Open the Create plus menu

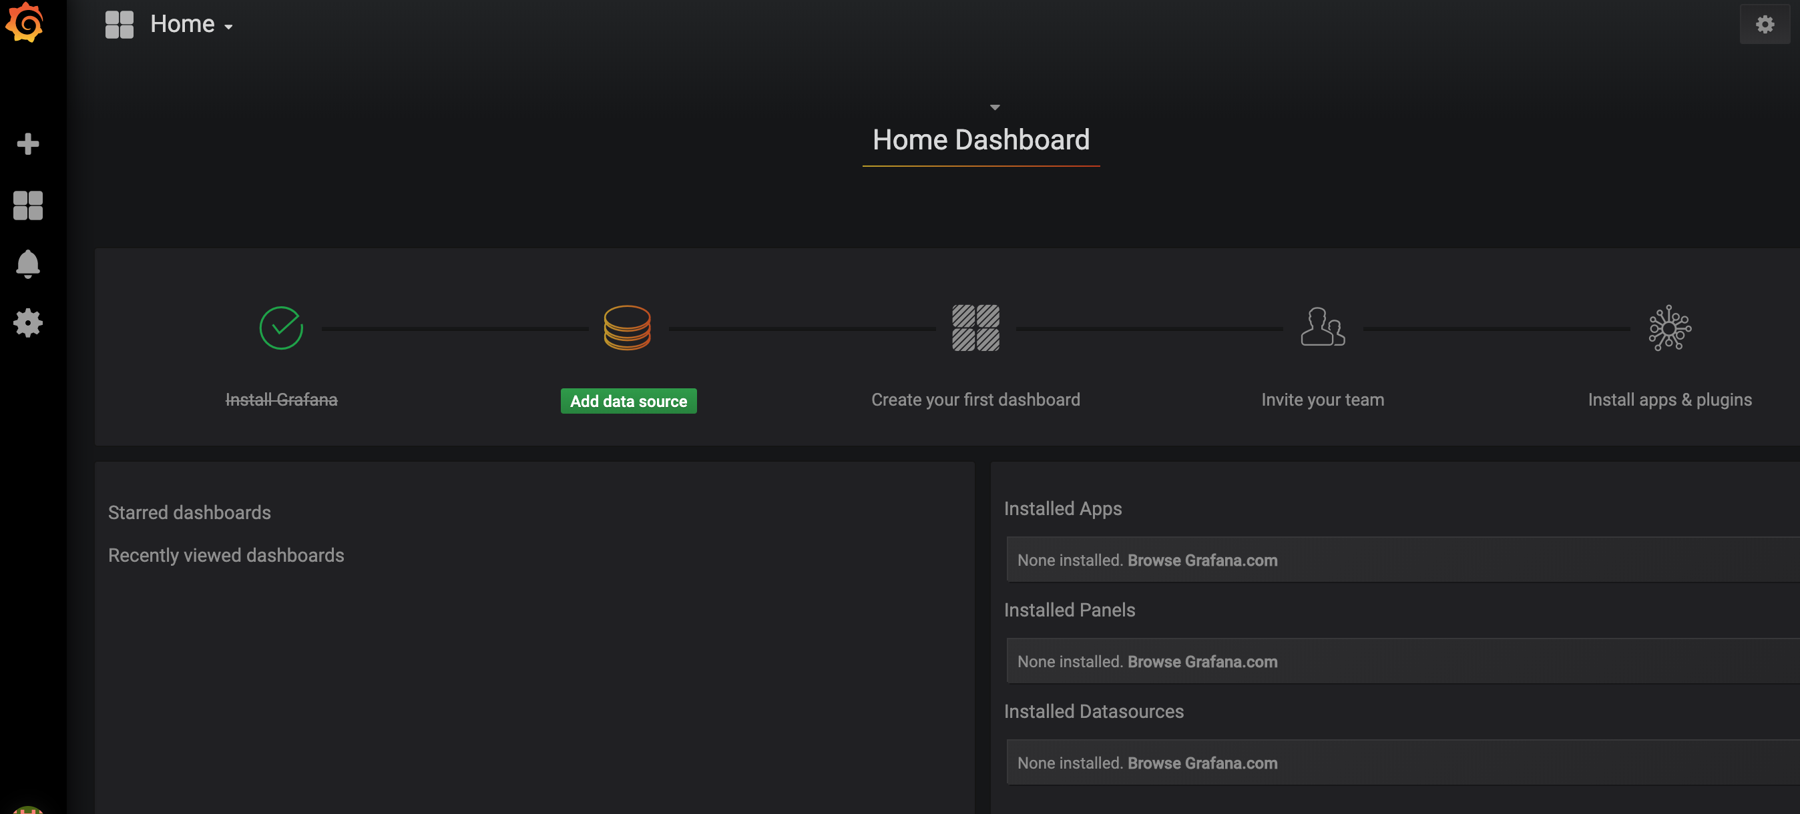pyautogui.click(x=28, y=144)
